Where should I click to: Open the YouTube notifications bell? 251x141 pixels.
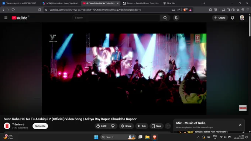(x=233, y=18)
